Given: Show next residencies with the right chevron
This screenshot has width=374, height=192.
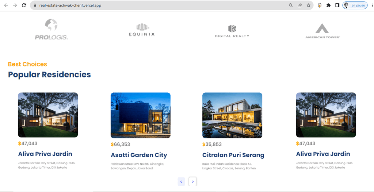Looking at the screenshot, I should click(x=193, y=182).
